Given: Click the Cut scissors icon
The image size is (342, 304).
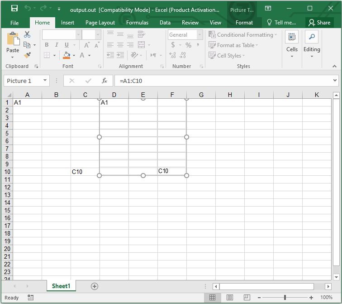Looking at the screenshot, I should coord(27,34).
